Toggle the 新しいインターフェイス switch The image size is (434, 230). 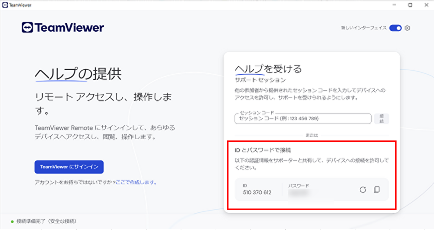(x=395, y=28)
